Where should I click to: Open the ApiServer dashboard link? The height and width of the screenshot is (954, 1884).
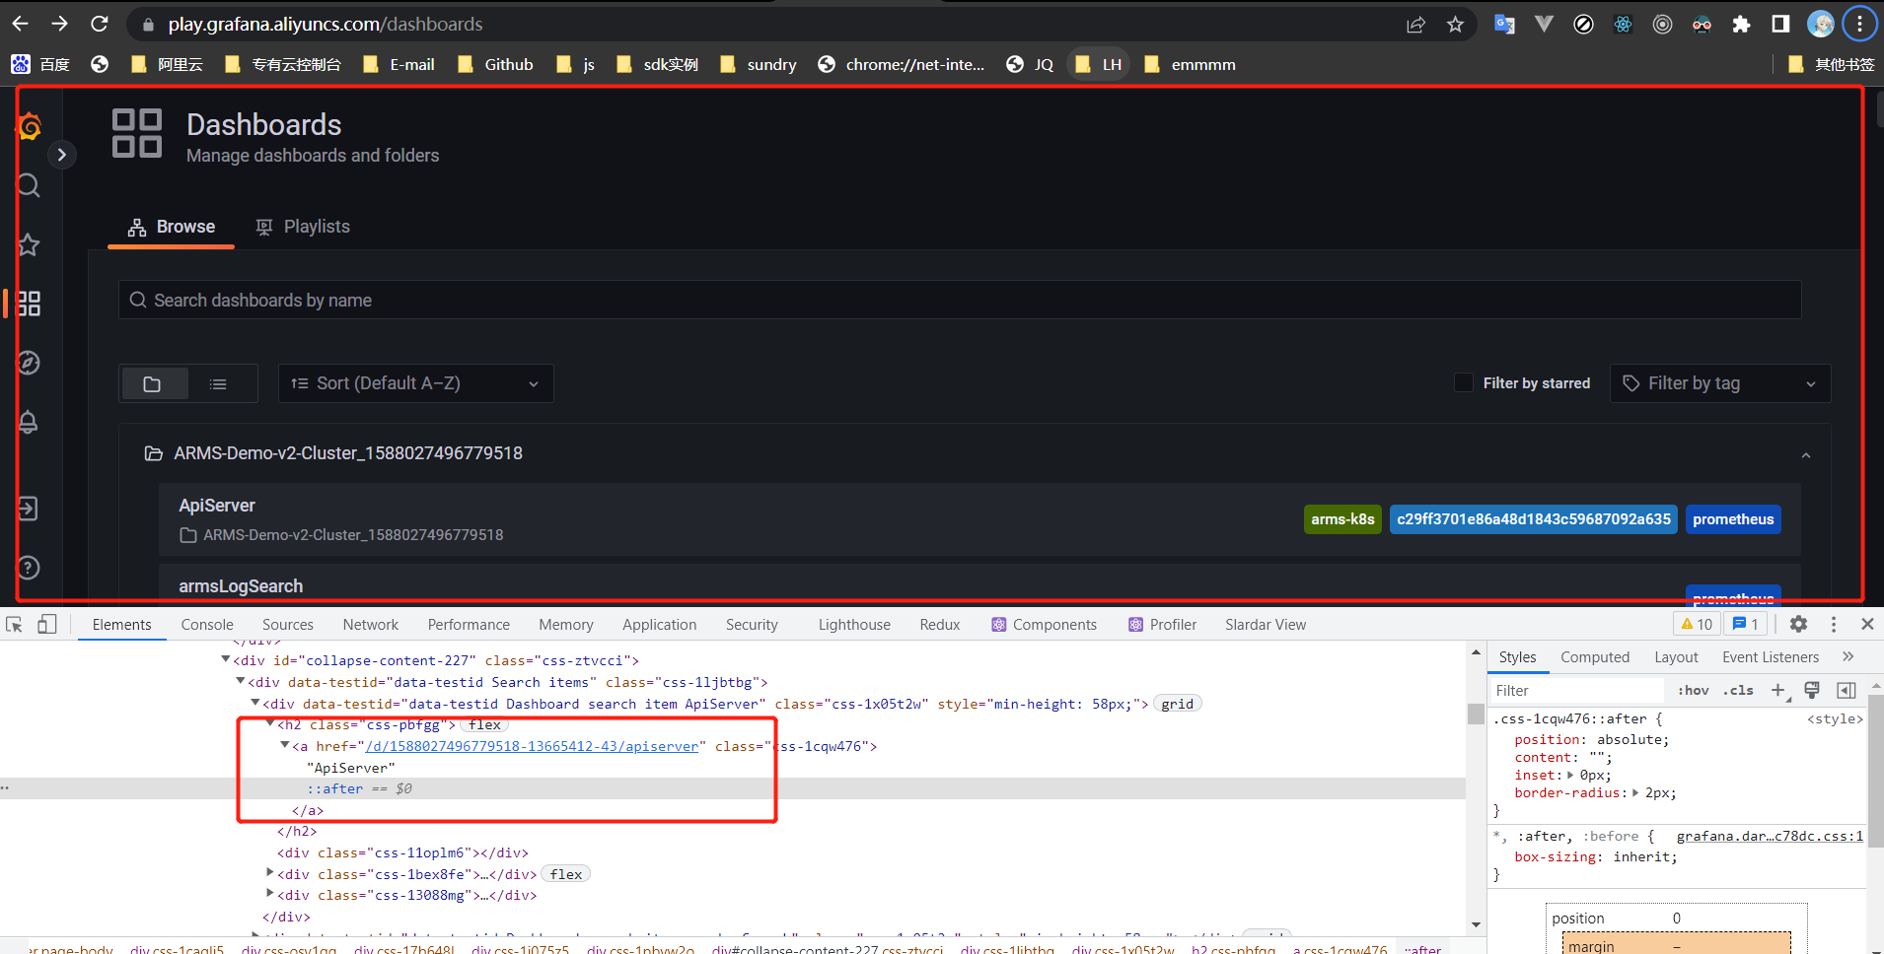tap(217, 506)
